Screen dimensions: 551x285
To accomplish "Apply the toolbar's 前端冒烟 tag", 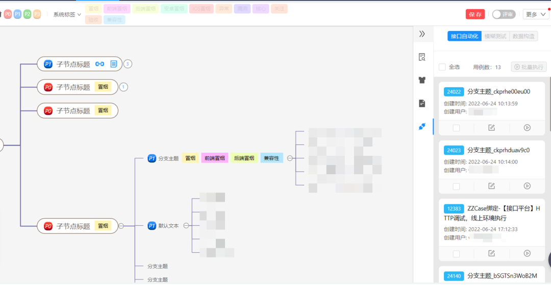I will pos(117,9).
